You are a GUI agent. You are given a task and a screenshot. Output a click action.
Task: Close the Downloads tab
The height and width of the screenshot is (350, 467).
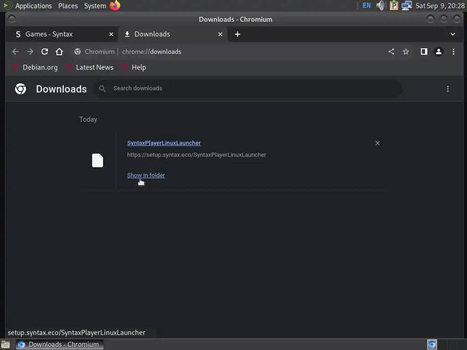coord(220,34)
